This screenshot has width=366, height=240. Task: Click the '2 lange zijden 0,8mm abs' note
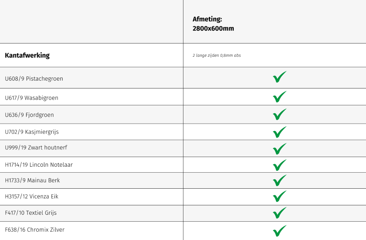coord(216,55)
